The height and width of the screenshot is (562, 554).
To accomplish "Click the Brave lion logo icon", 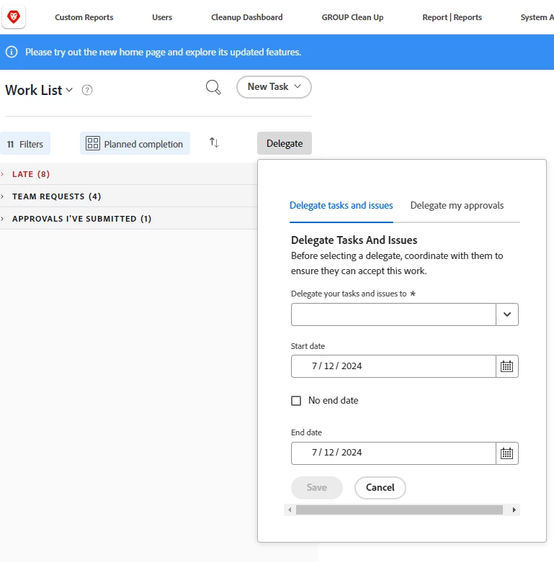I will (x=14, y=17).
